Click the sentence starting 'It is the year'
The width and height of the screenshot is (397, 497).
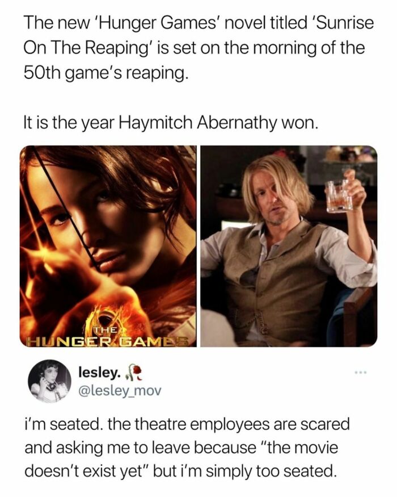(x=170, y=123)
